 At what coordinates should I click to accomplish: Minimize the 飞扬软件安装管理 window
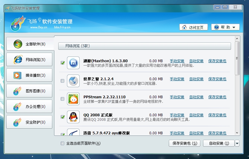pos(217,7)
